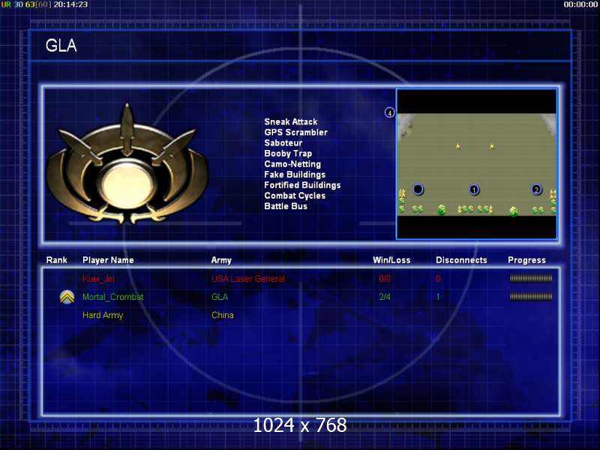Select start position marker 4 on map
This screenshot has width=600, height=450.
point(389,112)
